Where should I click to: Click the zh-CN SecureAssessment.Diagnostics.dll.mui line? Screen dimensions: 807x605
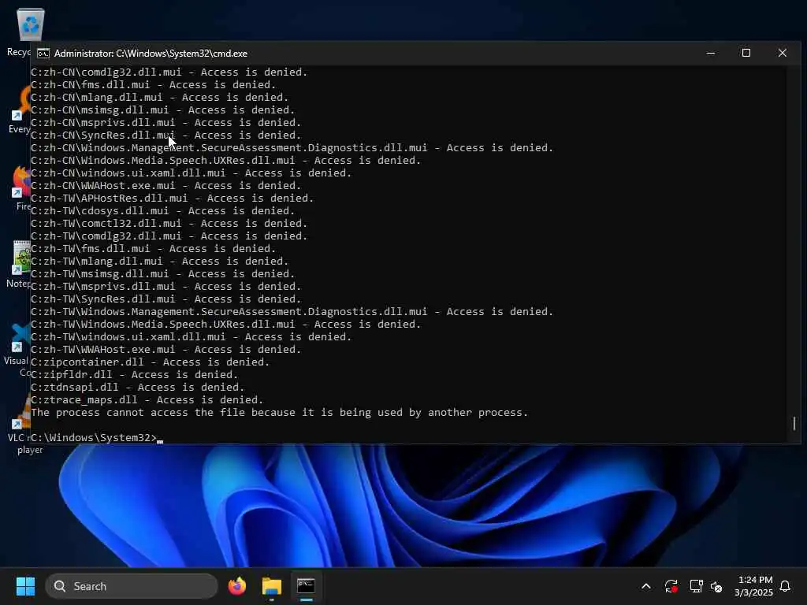tap(292, 147)
